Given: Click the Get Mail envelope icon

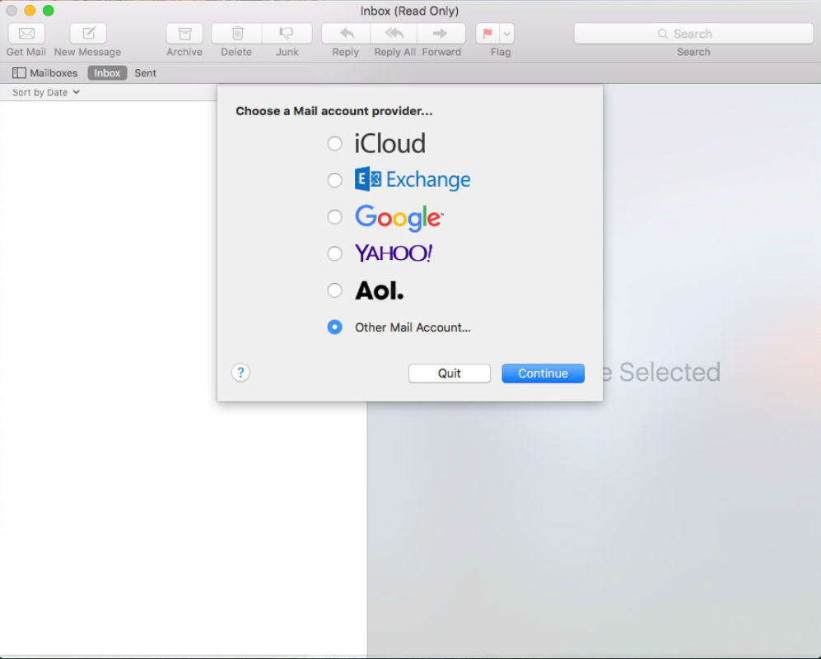Looking at the screenshot, I should [x=26, y=34].
